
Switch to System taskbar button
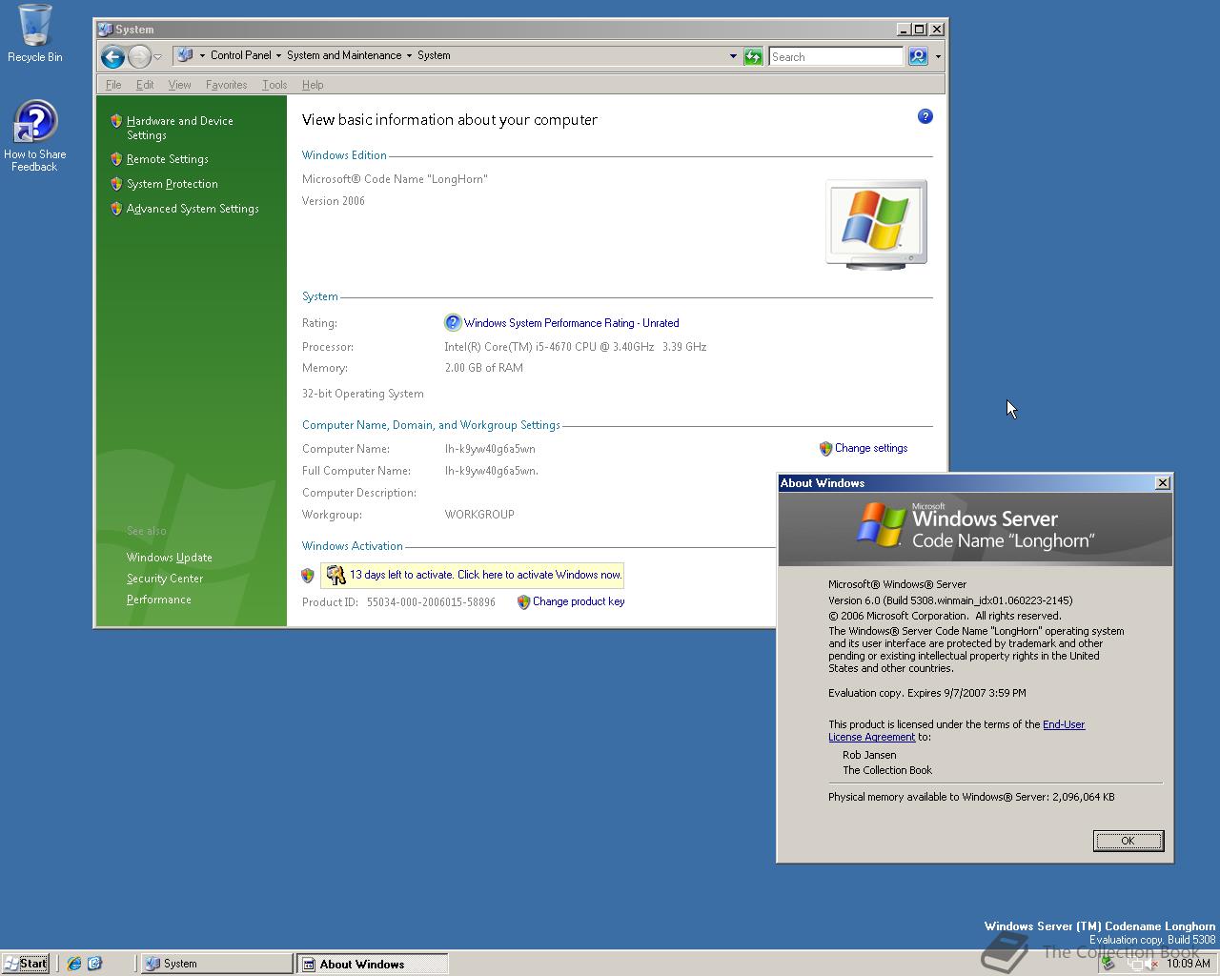[x=217, y=964]
